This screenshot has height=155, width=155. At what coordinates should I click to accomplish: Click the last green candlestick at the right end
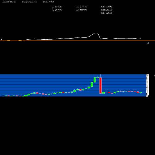point(141,93)
